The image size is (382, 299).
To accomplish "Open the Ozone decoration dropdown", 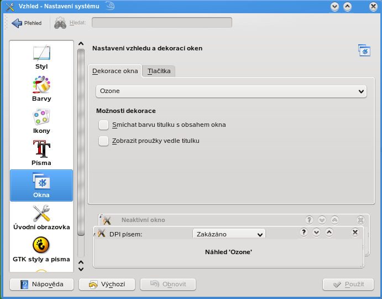I will click(x=231, y=91).
